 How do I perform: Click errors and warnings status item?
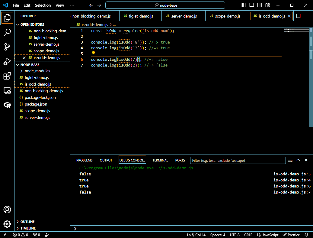21,235
